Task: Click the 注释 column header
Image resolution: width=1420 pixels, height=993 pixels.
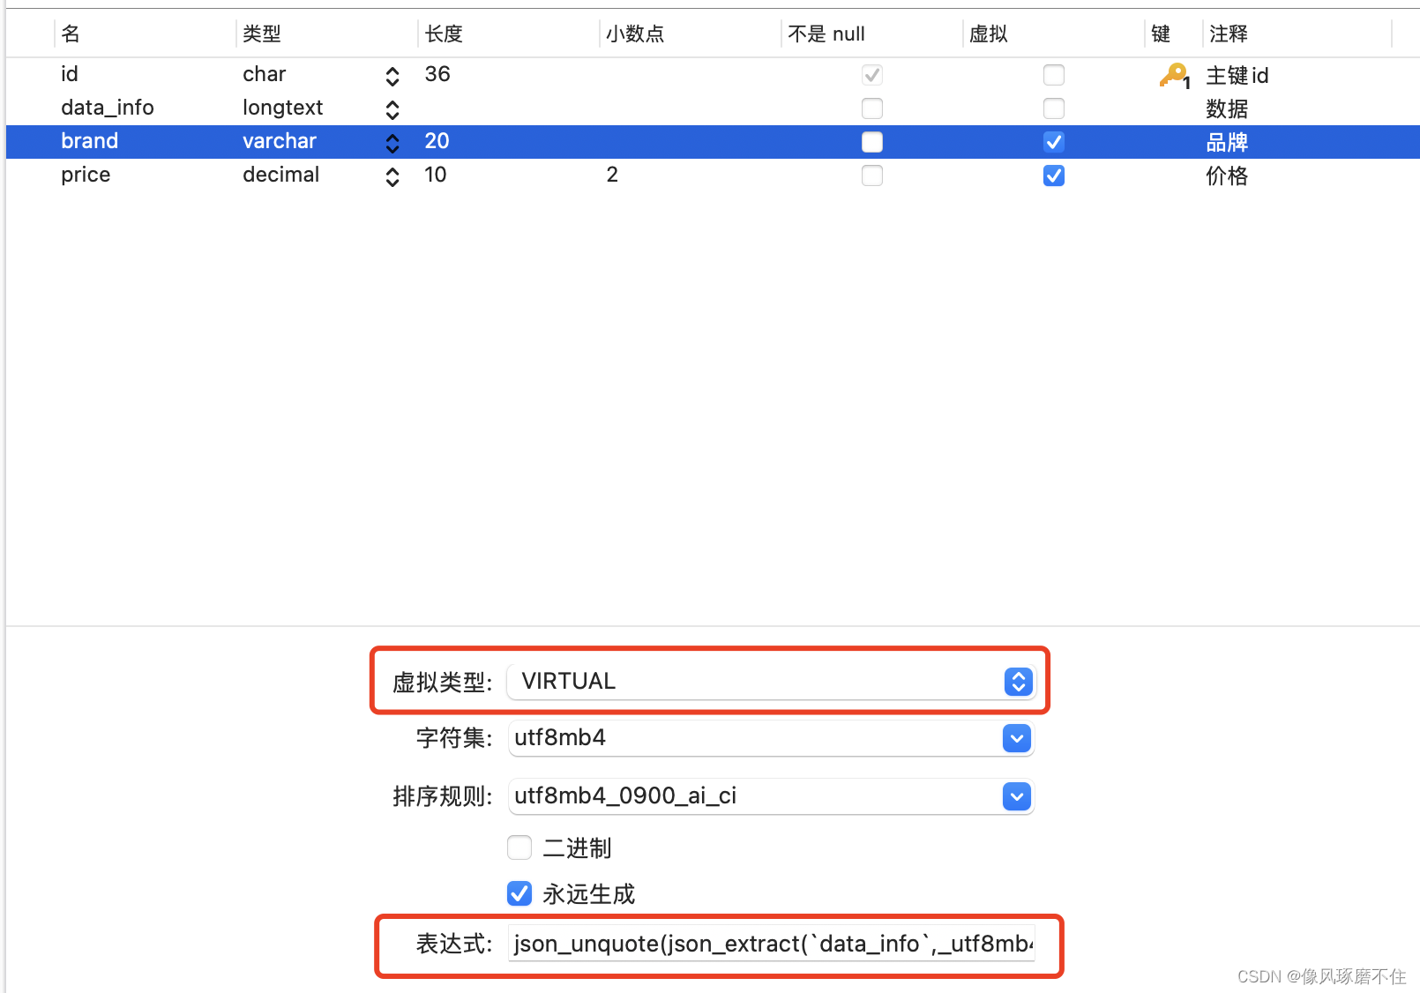Action: click(1229, 34)
